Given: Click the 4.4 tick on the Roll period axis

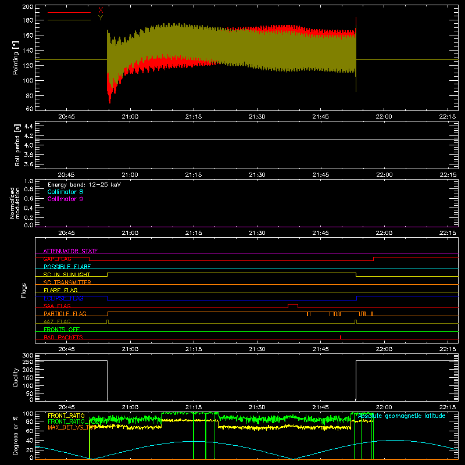Looking at the screenshot, I should click(28, 126).
